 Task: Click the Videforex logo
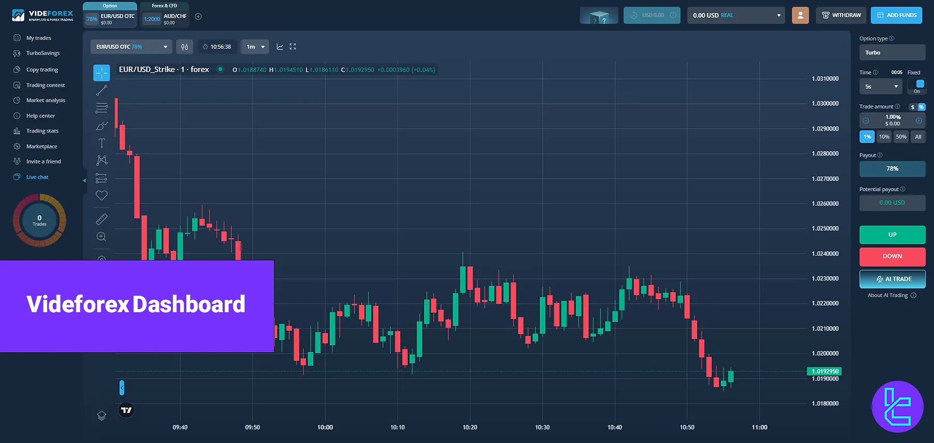pyautogui.click(x=43, y=16)
